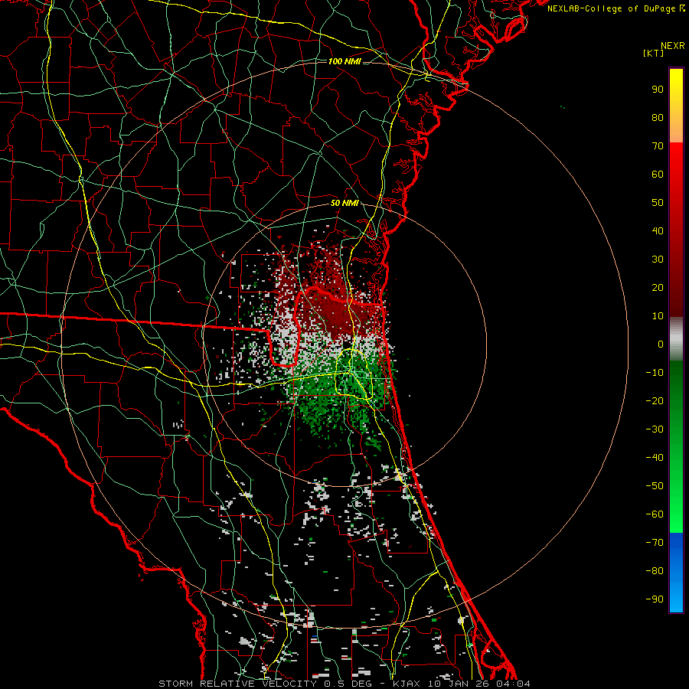Click the "-30" scale value
Image resolution: width=689 pixels, height=689 pixels.
[x=655, y=429]
